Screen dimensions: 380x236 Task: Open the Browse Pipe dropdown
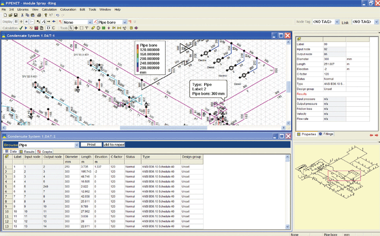[76, 145]
